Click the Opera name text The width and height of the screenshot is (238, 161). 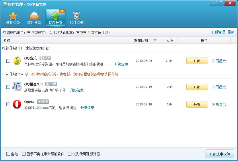(x=29, y=102)
